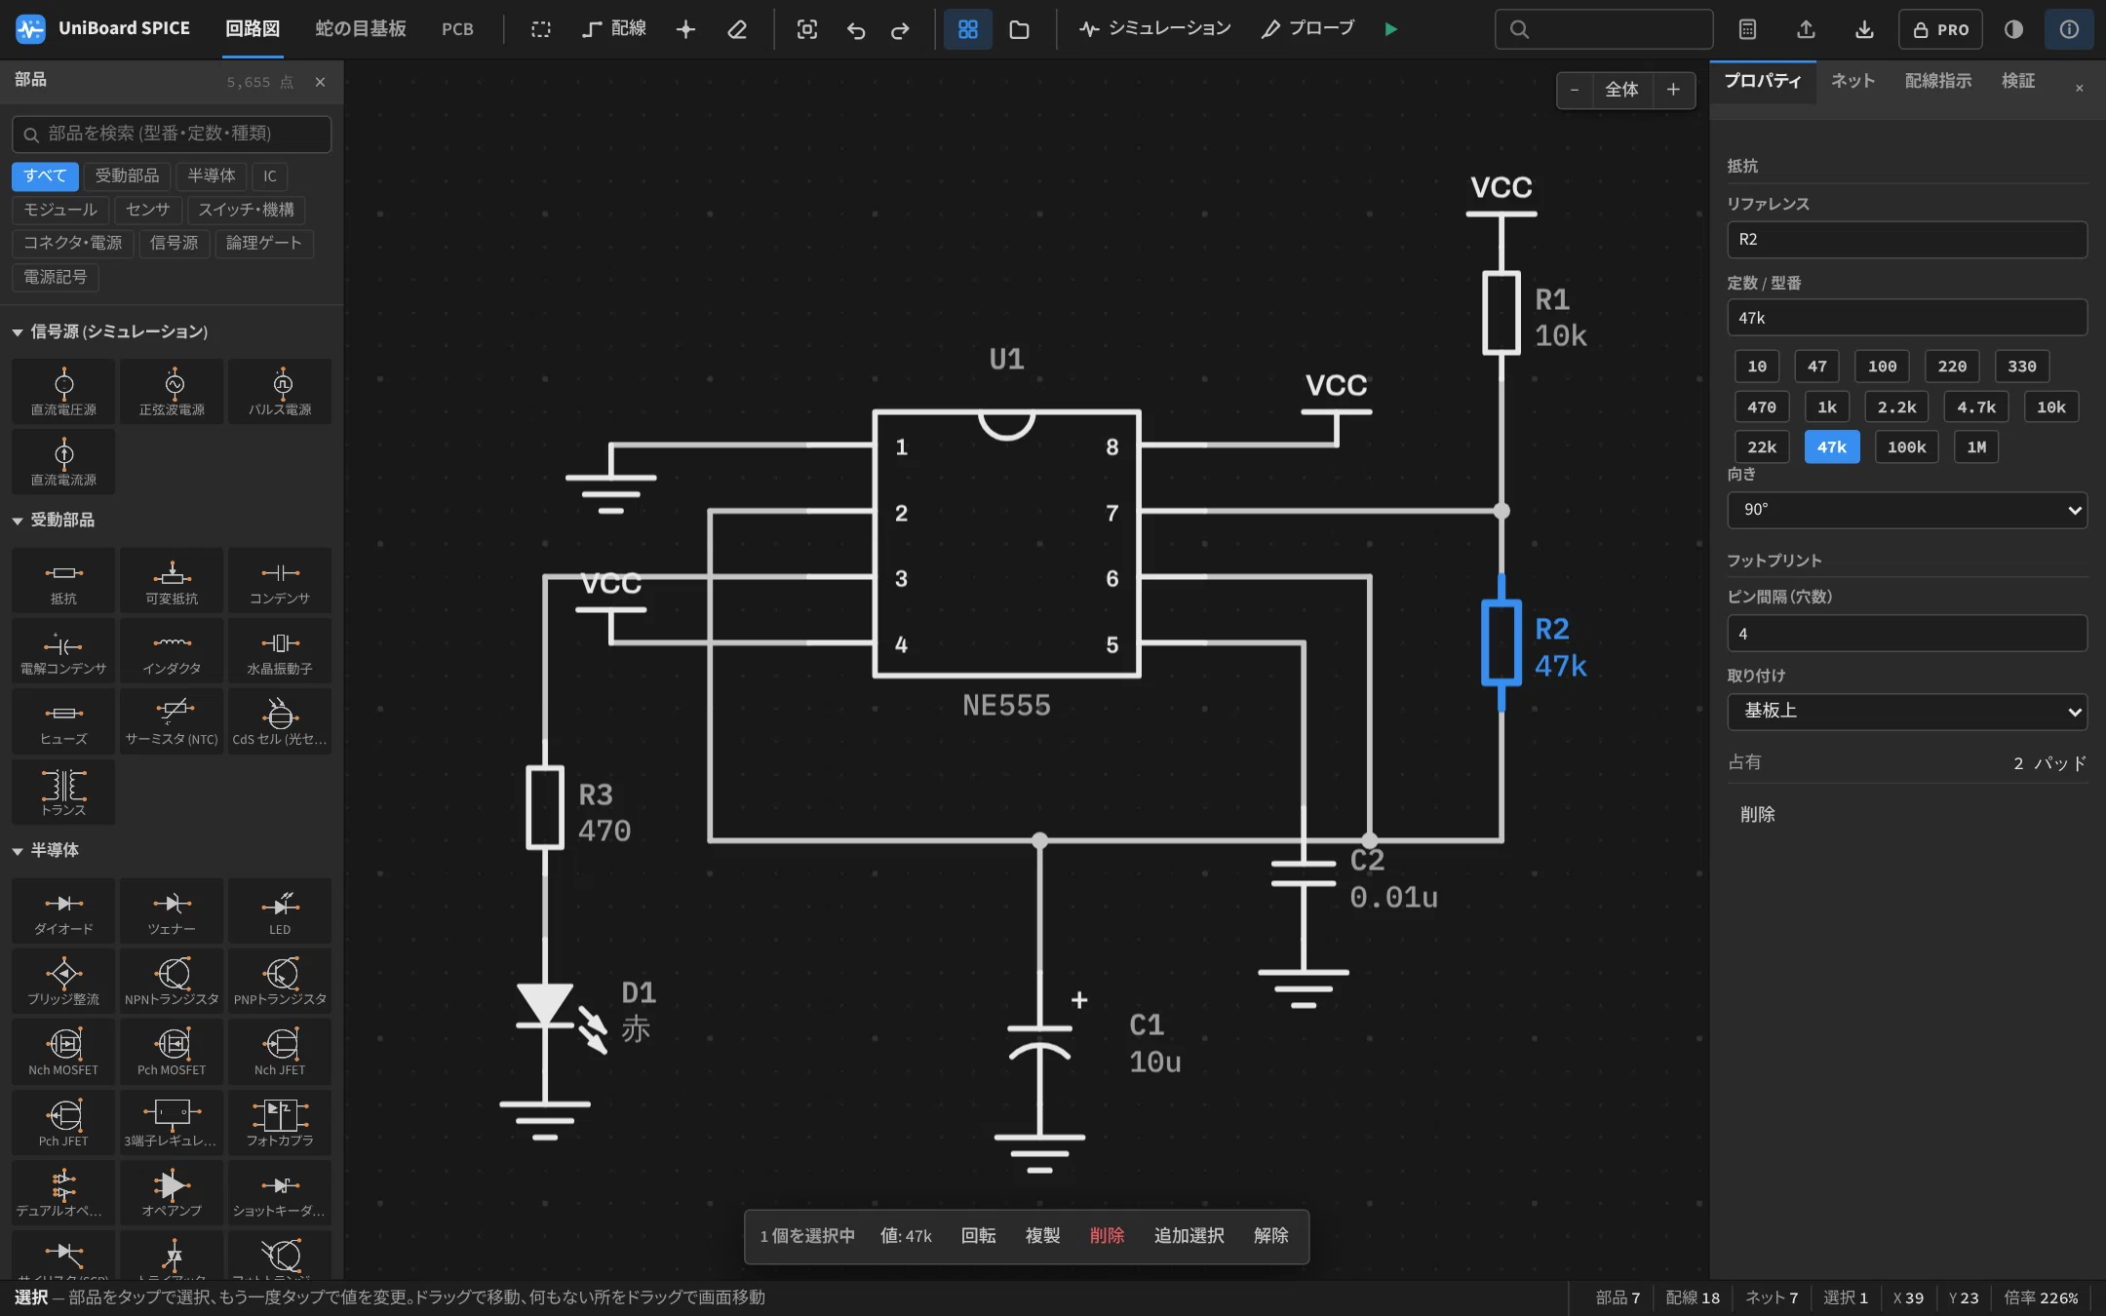Open the 取り付け mounting dropdown
The width and height of the screenshot is (2106, 1316).
click(x=1907, y=712)
